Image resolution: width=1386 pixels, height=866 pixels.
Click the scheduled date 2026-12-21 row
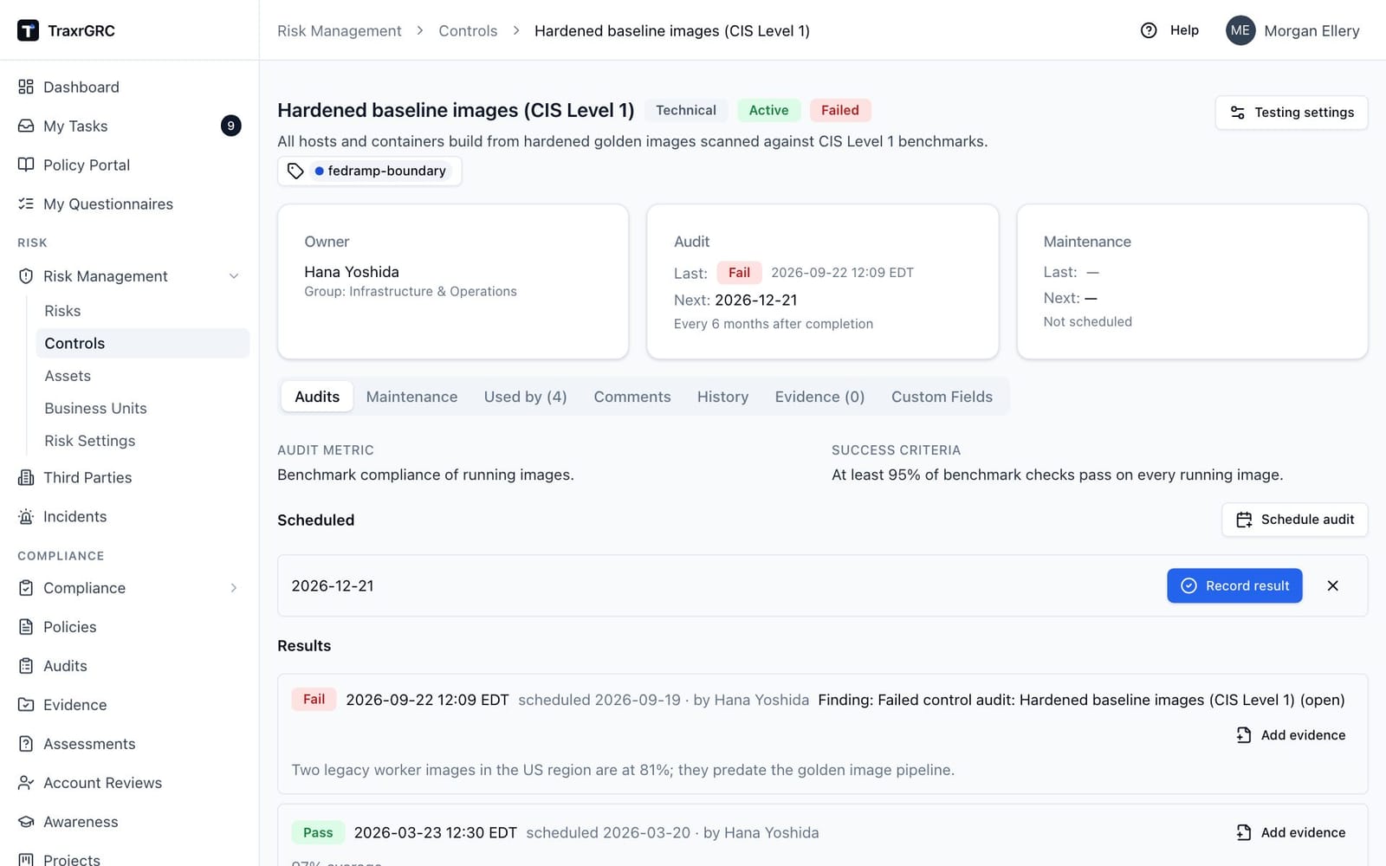(x=822, y=585)
